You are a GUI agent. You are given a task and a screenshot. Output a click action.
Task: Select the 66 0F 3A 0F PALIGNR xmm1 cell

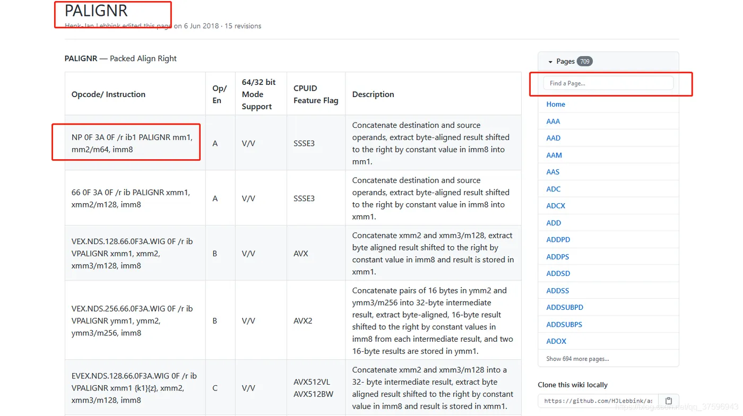coord(135,198)
